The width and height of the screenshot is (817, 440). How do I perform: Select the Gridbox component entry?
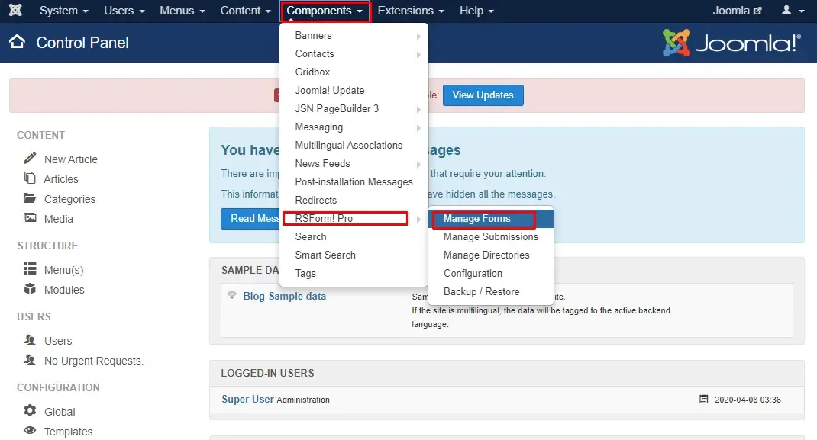(x=312, y=72)
